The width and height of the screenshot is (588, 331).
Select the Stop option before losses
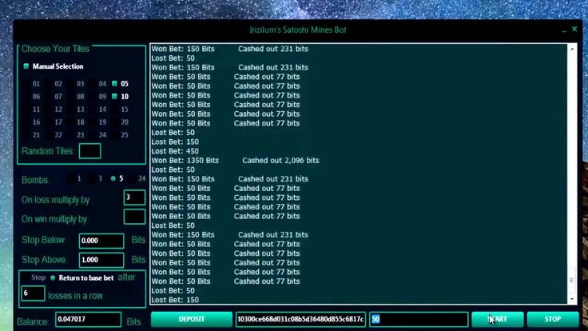[x=30, y=278]
